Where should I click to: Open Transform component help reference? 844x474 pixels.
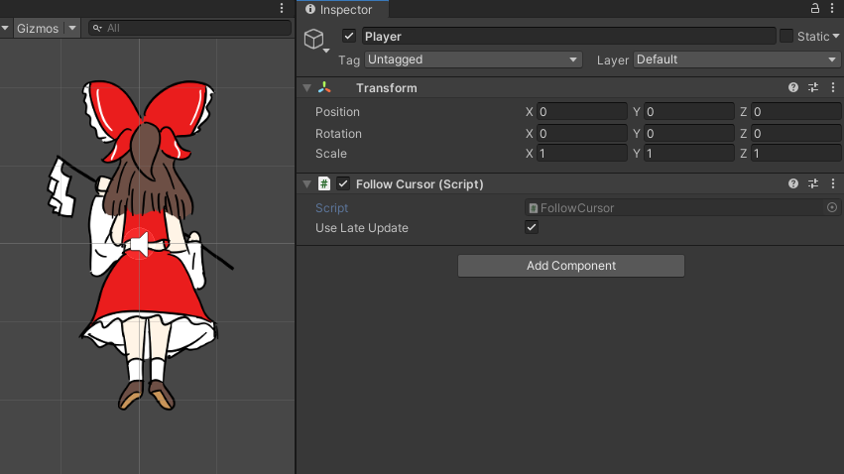[792, 87]
